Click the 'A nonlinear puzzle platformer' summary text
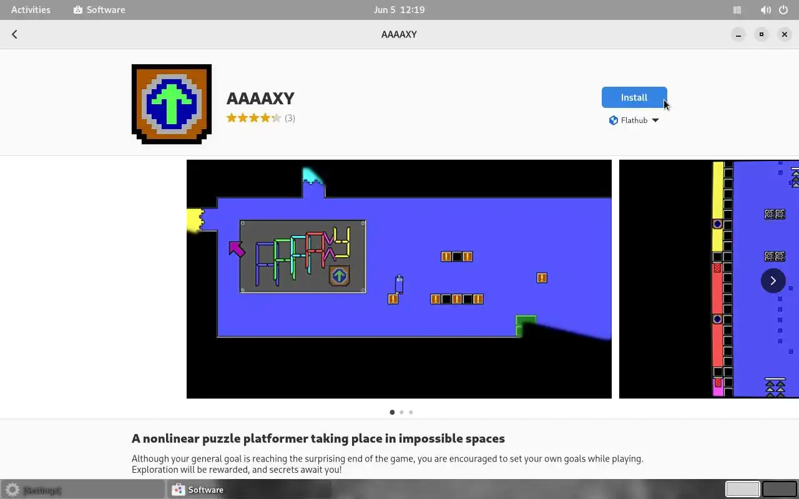Image resolution: width=799 pixels, height=499 pixels. [x=318, y=438]
